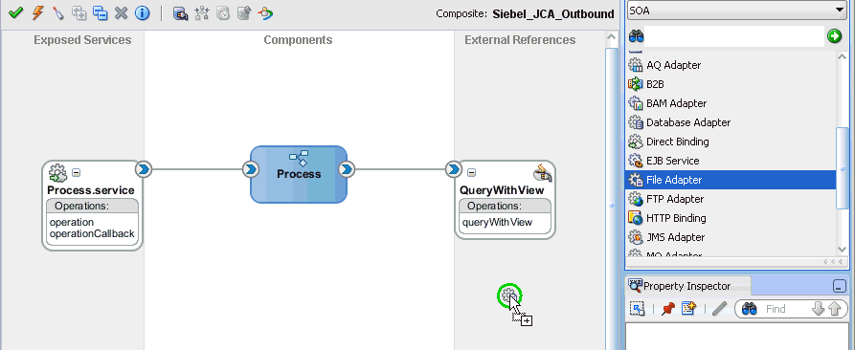Click the output arrow port of Process.service

pyautogui.click(x=144, y=169)
